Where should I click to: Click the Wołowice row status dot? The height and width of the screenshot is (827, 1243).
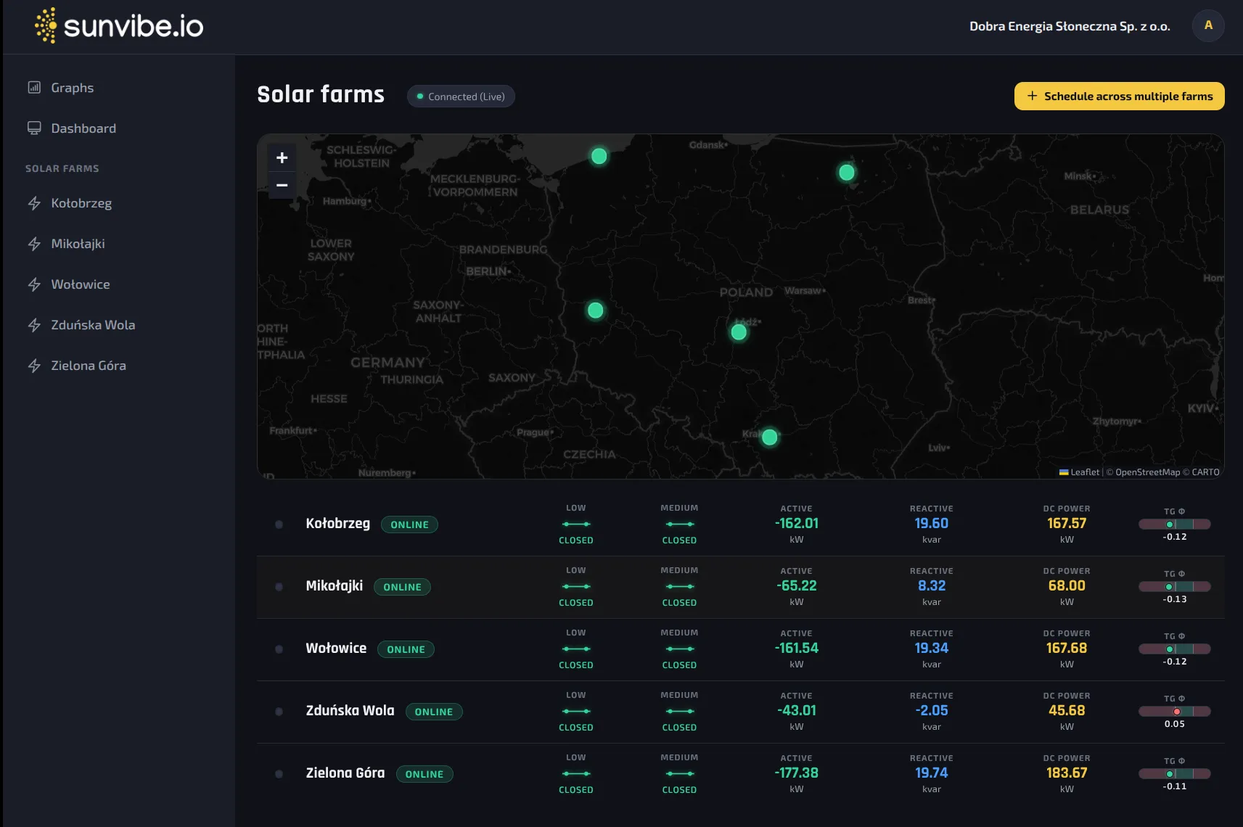(x=279, y=649)
